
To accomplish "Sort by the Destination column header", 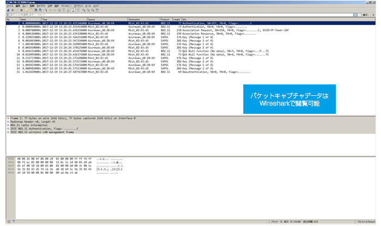I will coord(144,20).
